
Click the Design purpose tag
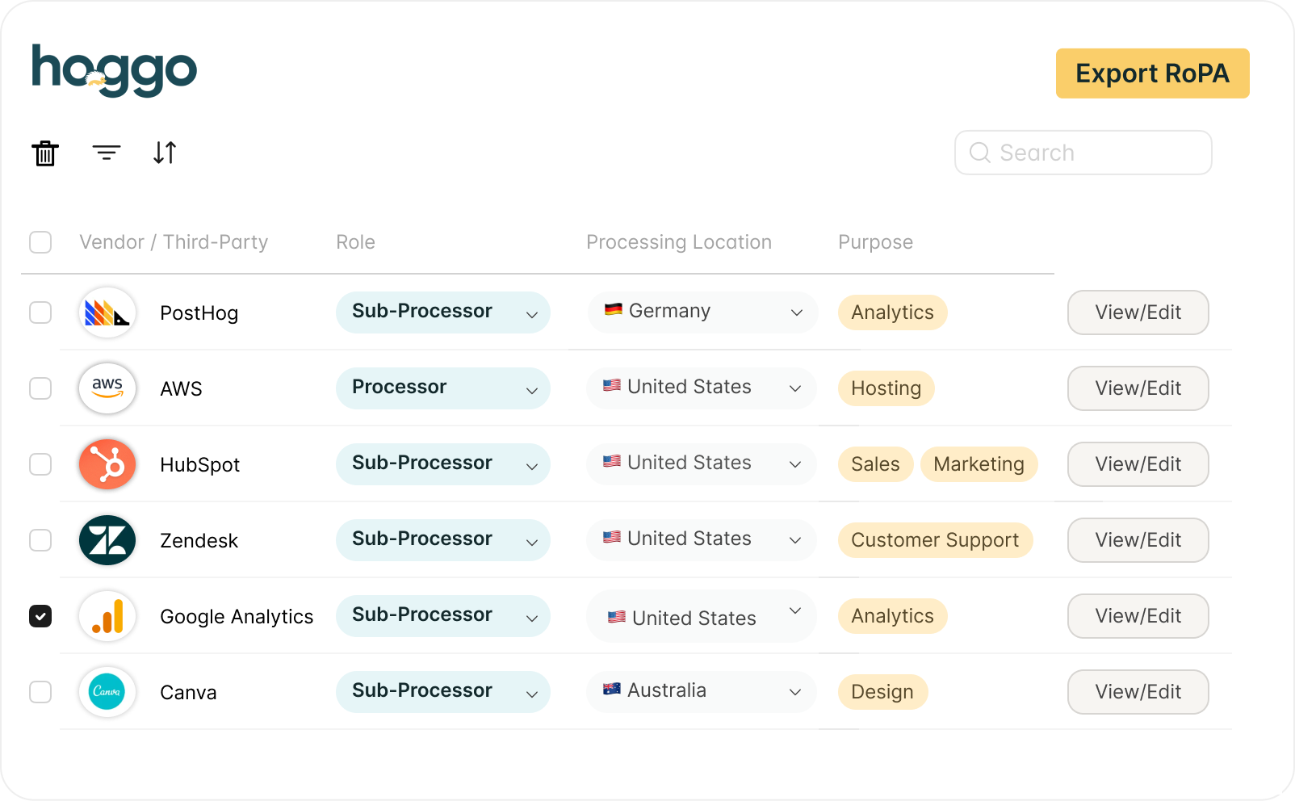tap(883, 692)
